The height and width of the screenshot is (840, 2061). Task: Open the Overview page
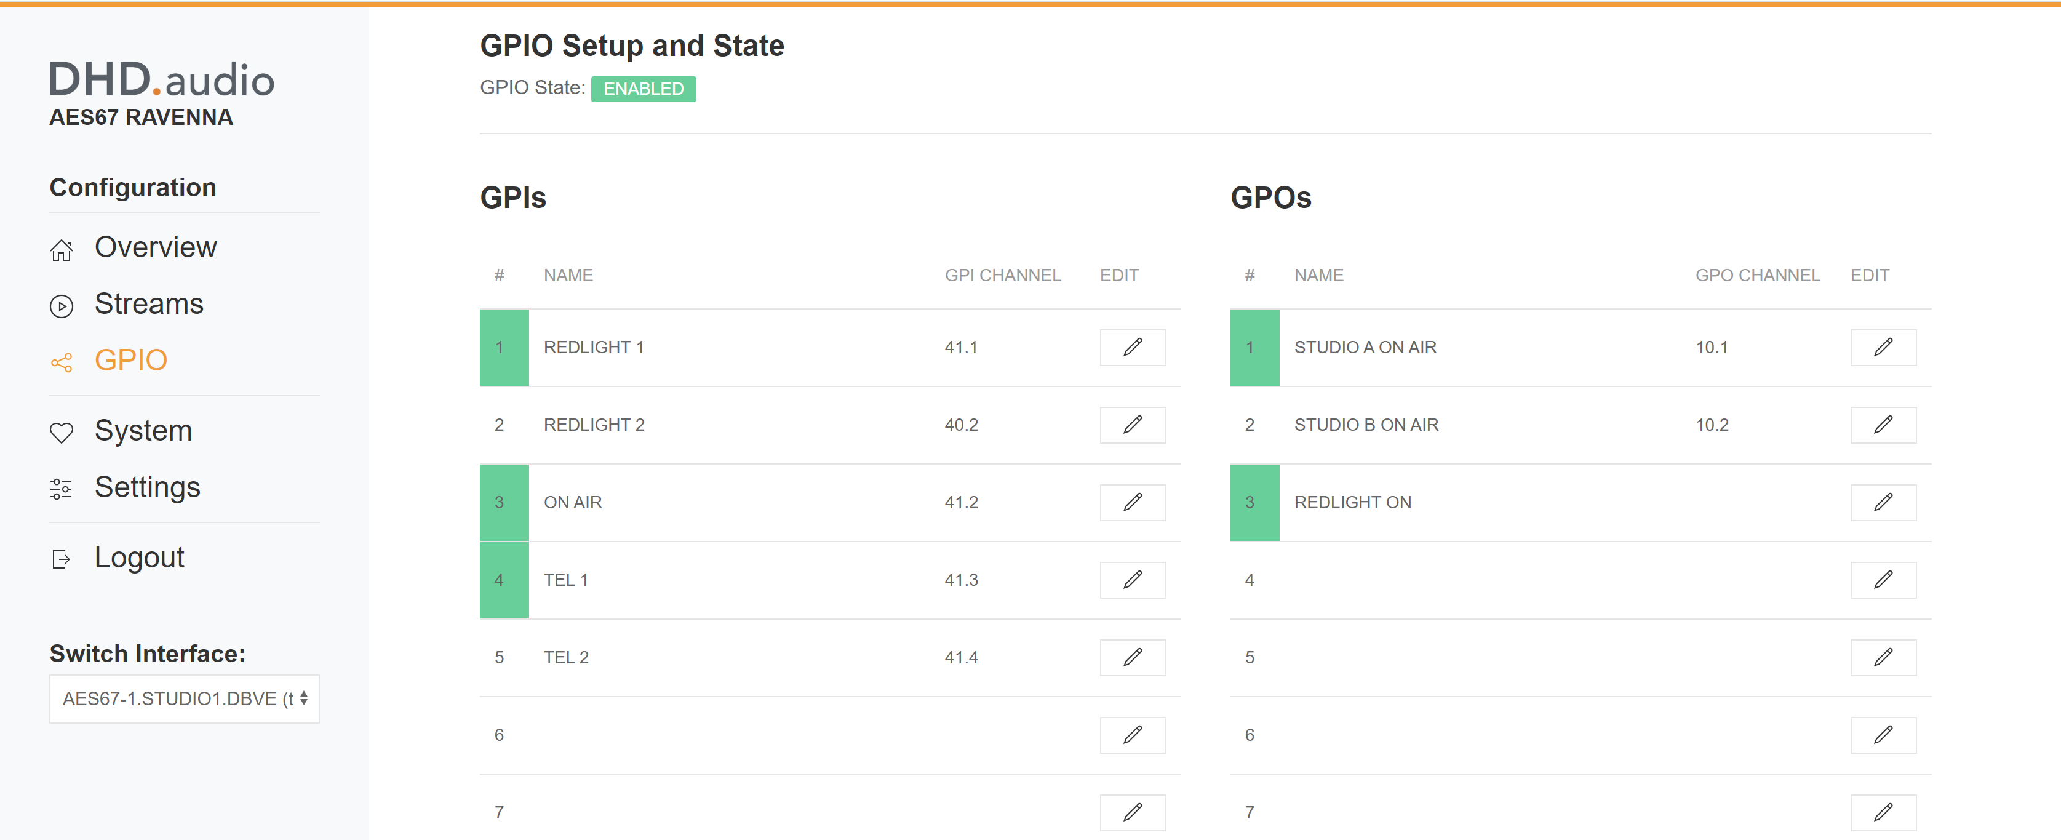pyautogui.click(x=155, y=247)
